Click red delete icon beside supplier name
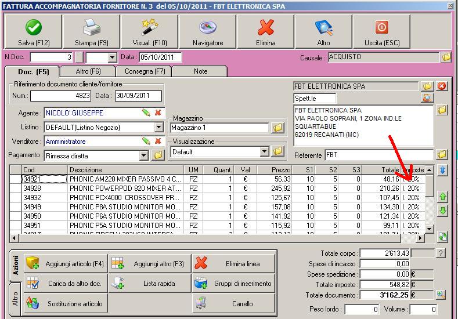The image size is (458, 319). pyautogui.click(x=442, y=86)
